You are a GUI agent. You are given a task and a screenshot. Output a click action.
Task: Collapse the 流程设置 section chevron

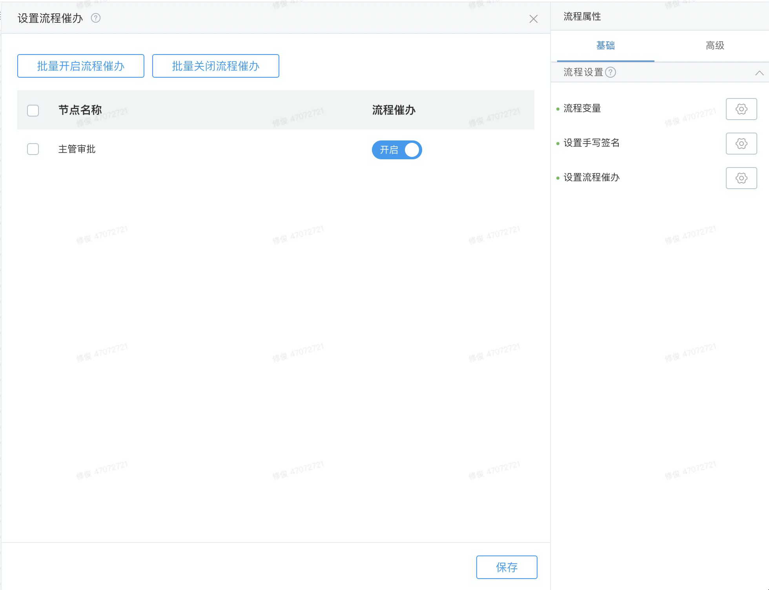click(759, 73)
